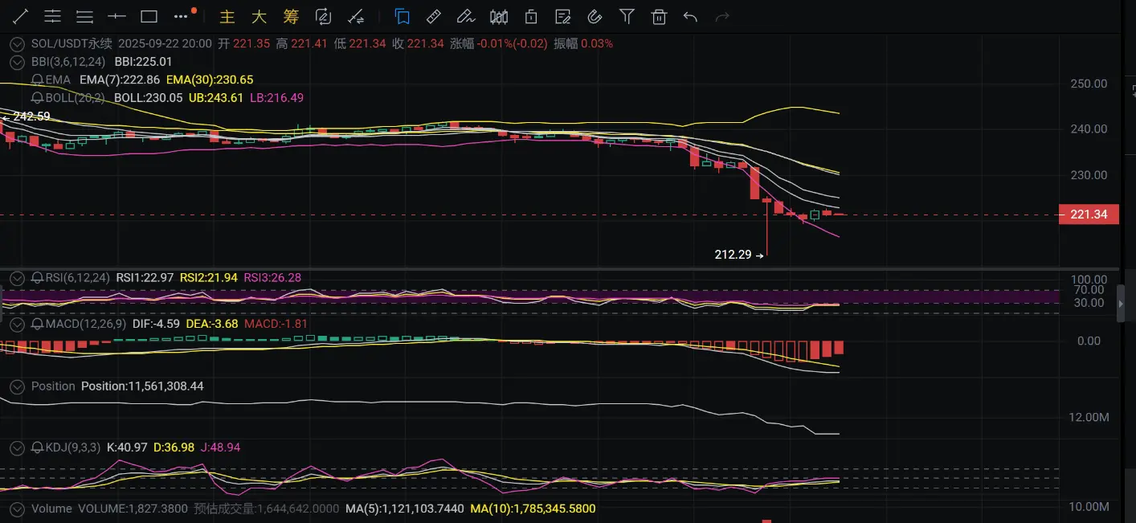Click the 230.00 price axis label
Image resolution: width=1136 pixels, height=523 pixels.
[x=1089, y=174]
